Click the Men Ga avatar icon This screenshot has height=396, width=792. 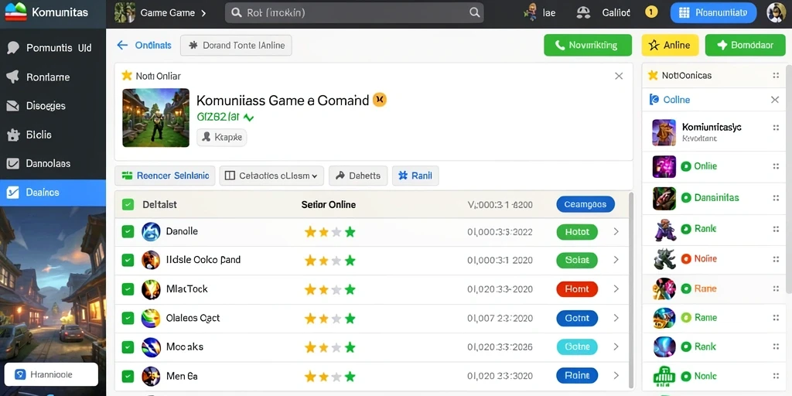pos(151,376)
